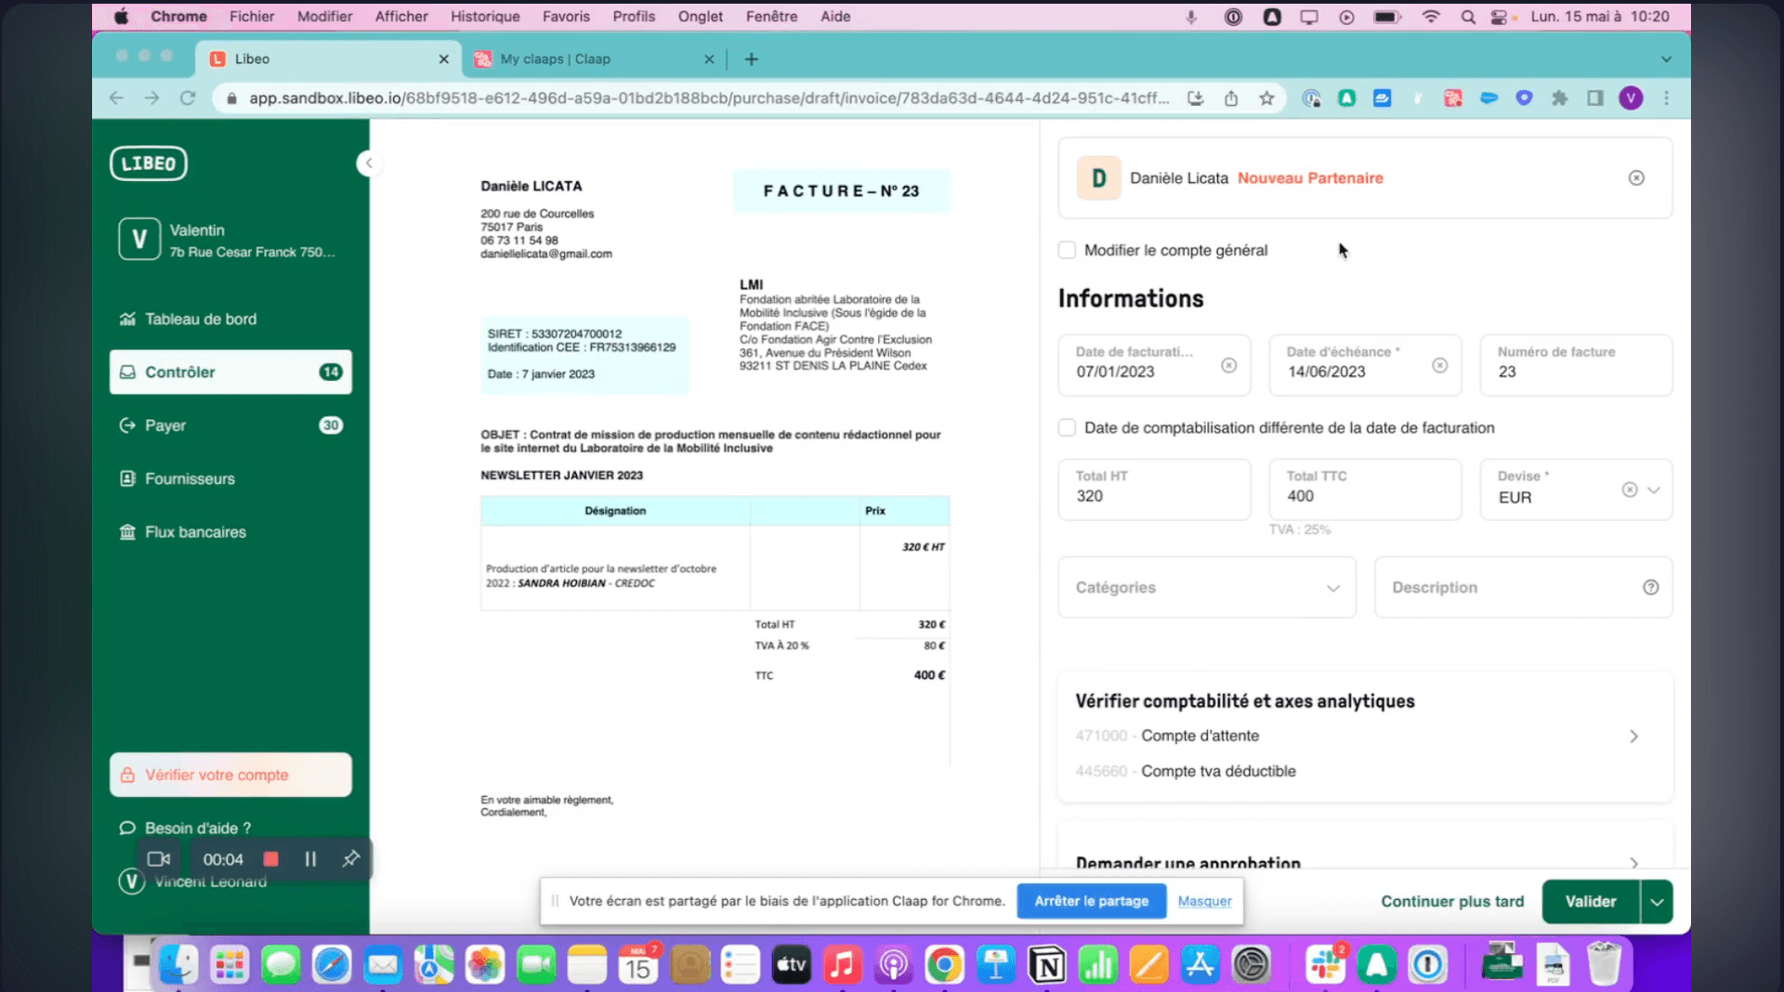Click the Total HT field

coord(1154,489)
